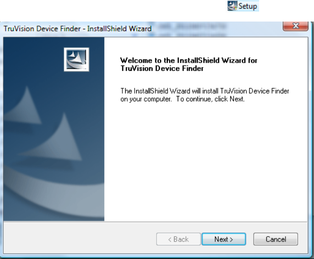
Task: Click empty white area below the instruction text
Action: [206, 160]
